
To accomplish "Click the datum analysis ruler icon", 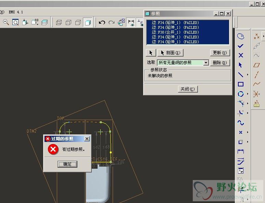I will [256, 104].
